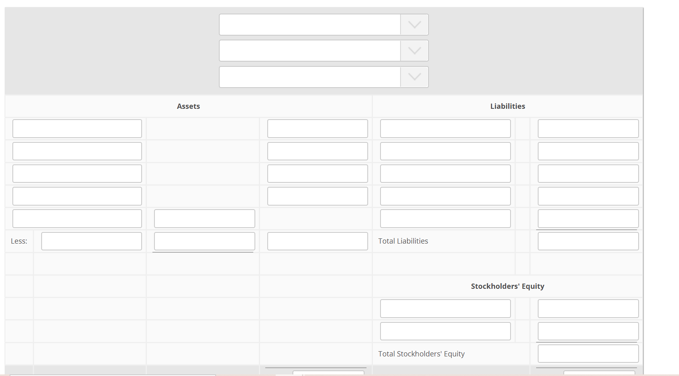Click the Total Stockholders' Equity amount input
Screen dimensions: 679x376
pos(588,354)
